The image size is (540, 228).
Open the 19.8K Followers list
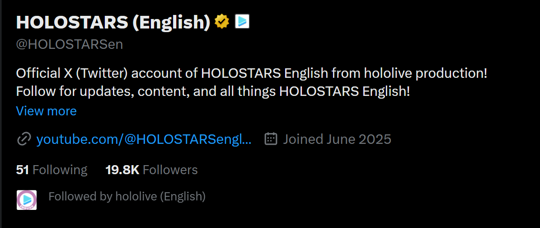click(x=151, y=170)
